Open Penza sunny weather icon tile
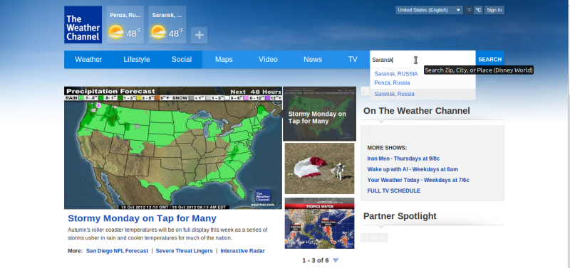Viewport: 570px width, 268px height. 125,25
